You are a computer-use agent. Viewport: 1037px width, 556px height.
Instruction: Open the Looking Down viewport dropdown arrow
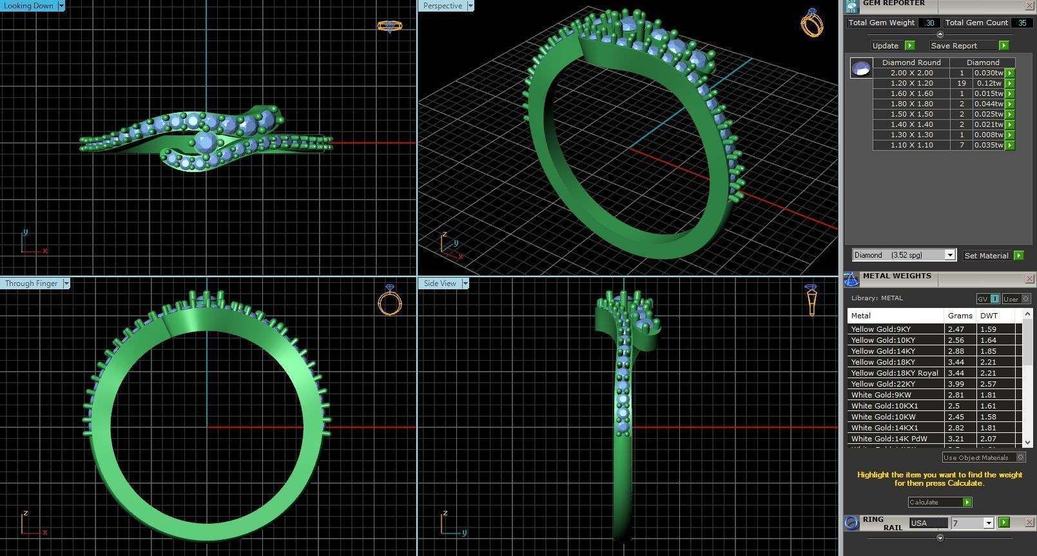point(61,6)
